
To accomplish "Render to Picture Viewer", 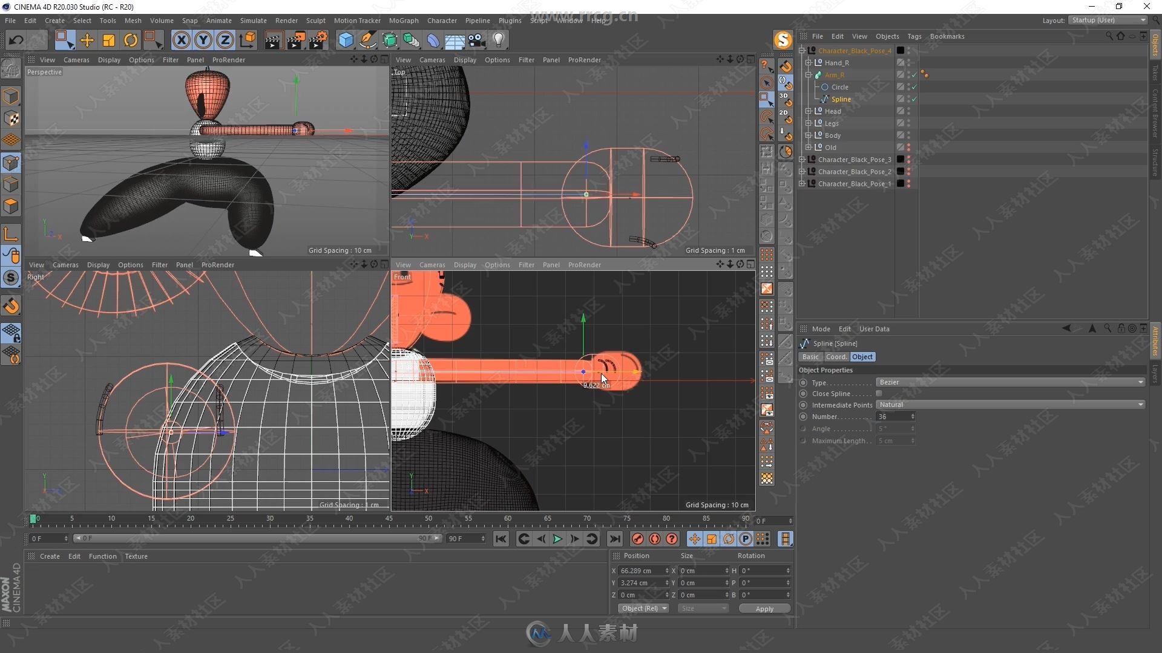I will tap(296, 41).
